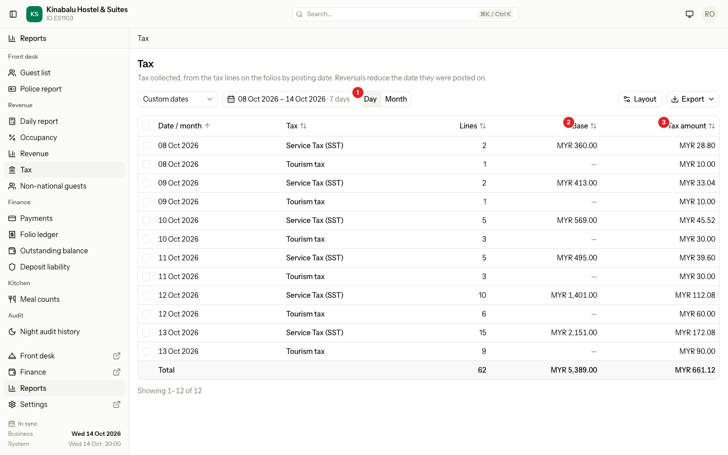Sort by the Tax column arrows
This screenshot has width=728, height=455.
coord(303,126)
